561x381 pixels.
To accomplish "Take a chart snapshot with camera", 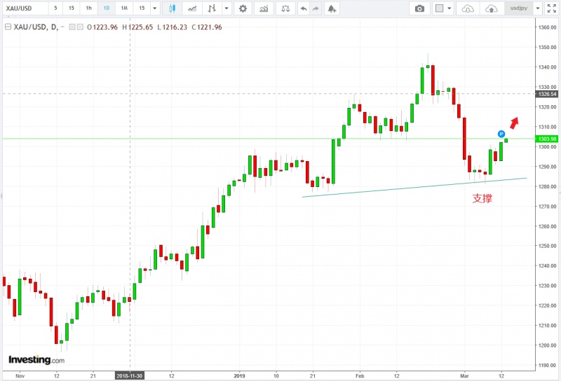I will pyautogui.click(x=419, y=8).
